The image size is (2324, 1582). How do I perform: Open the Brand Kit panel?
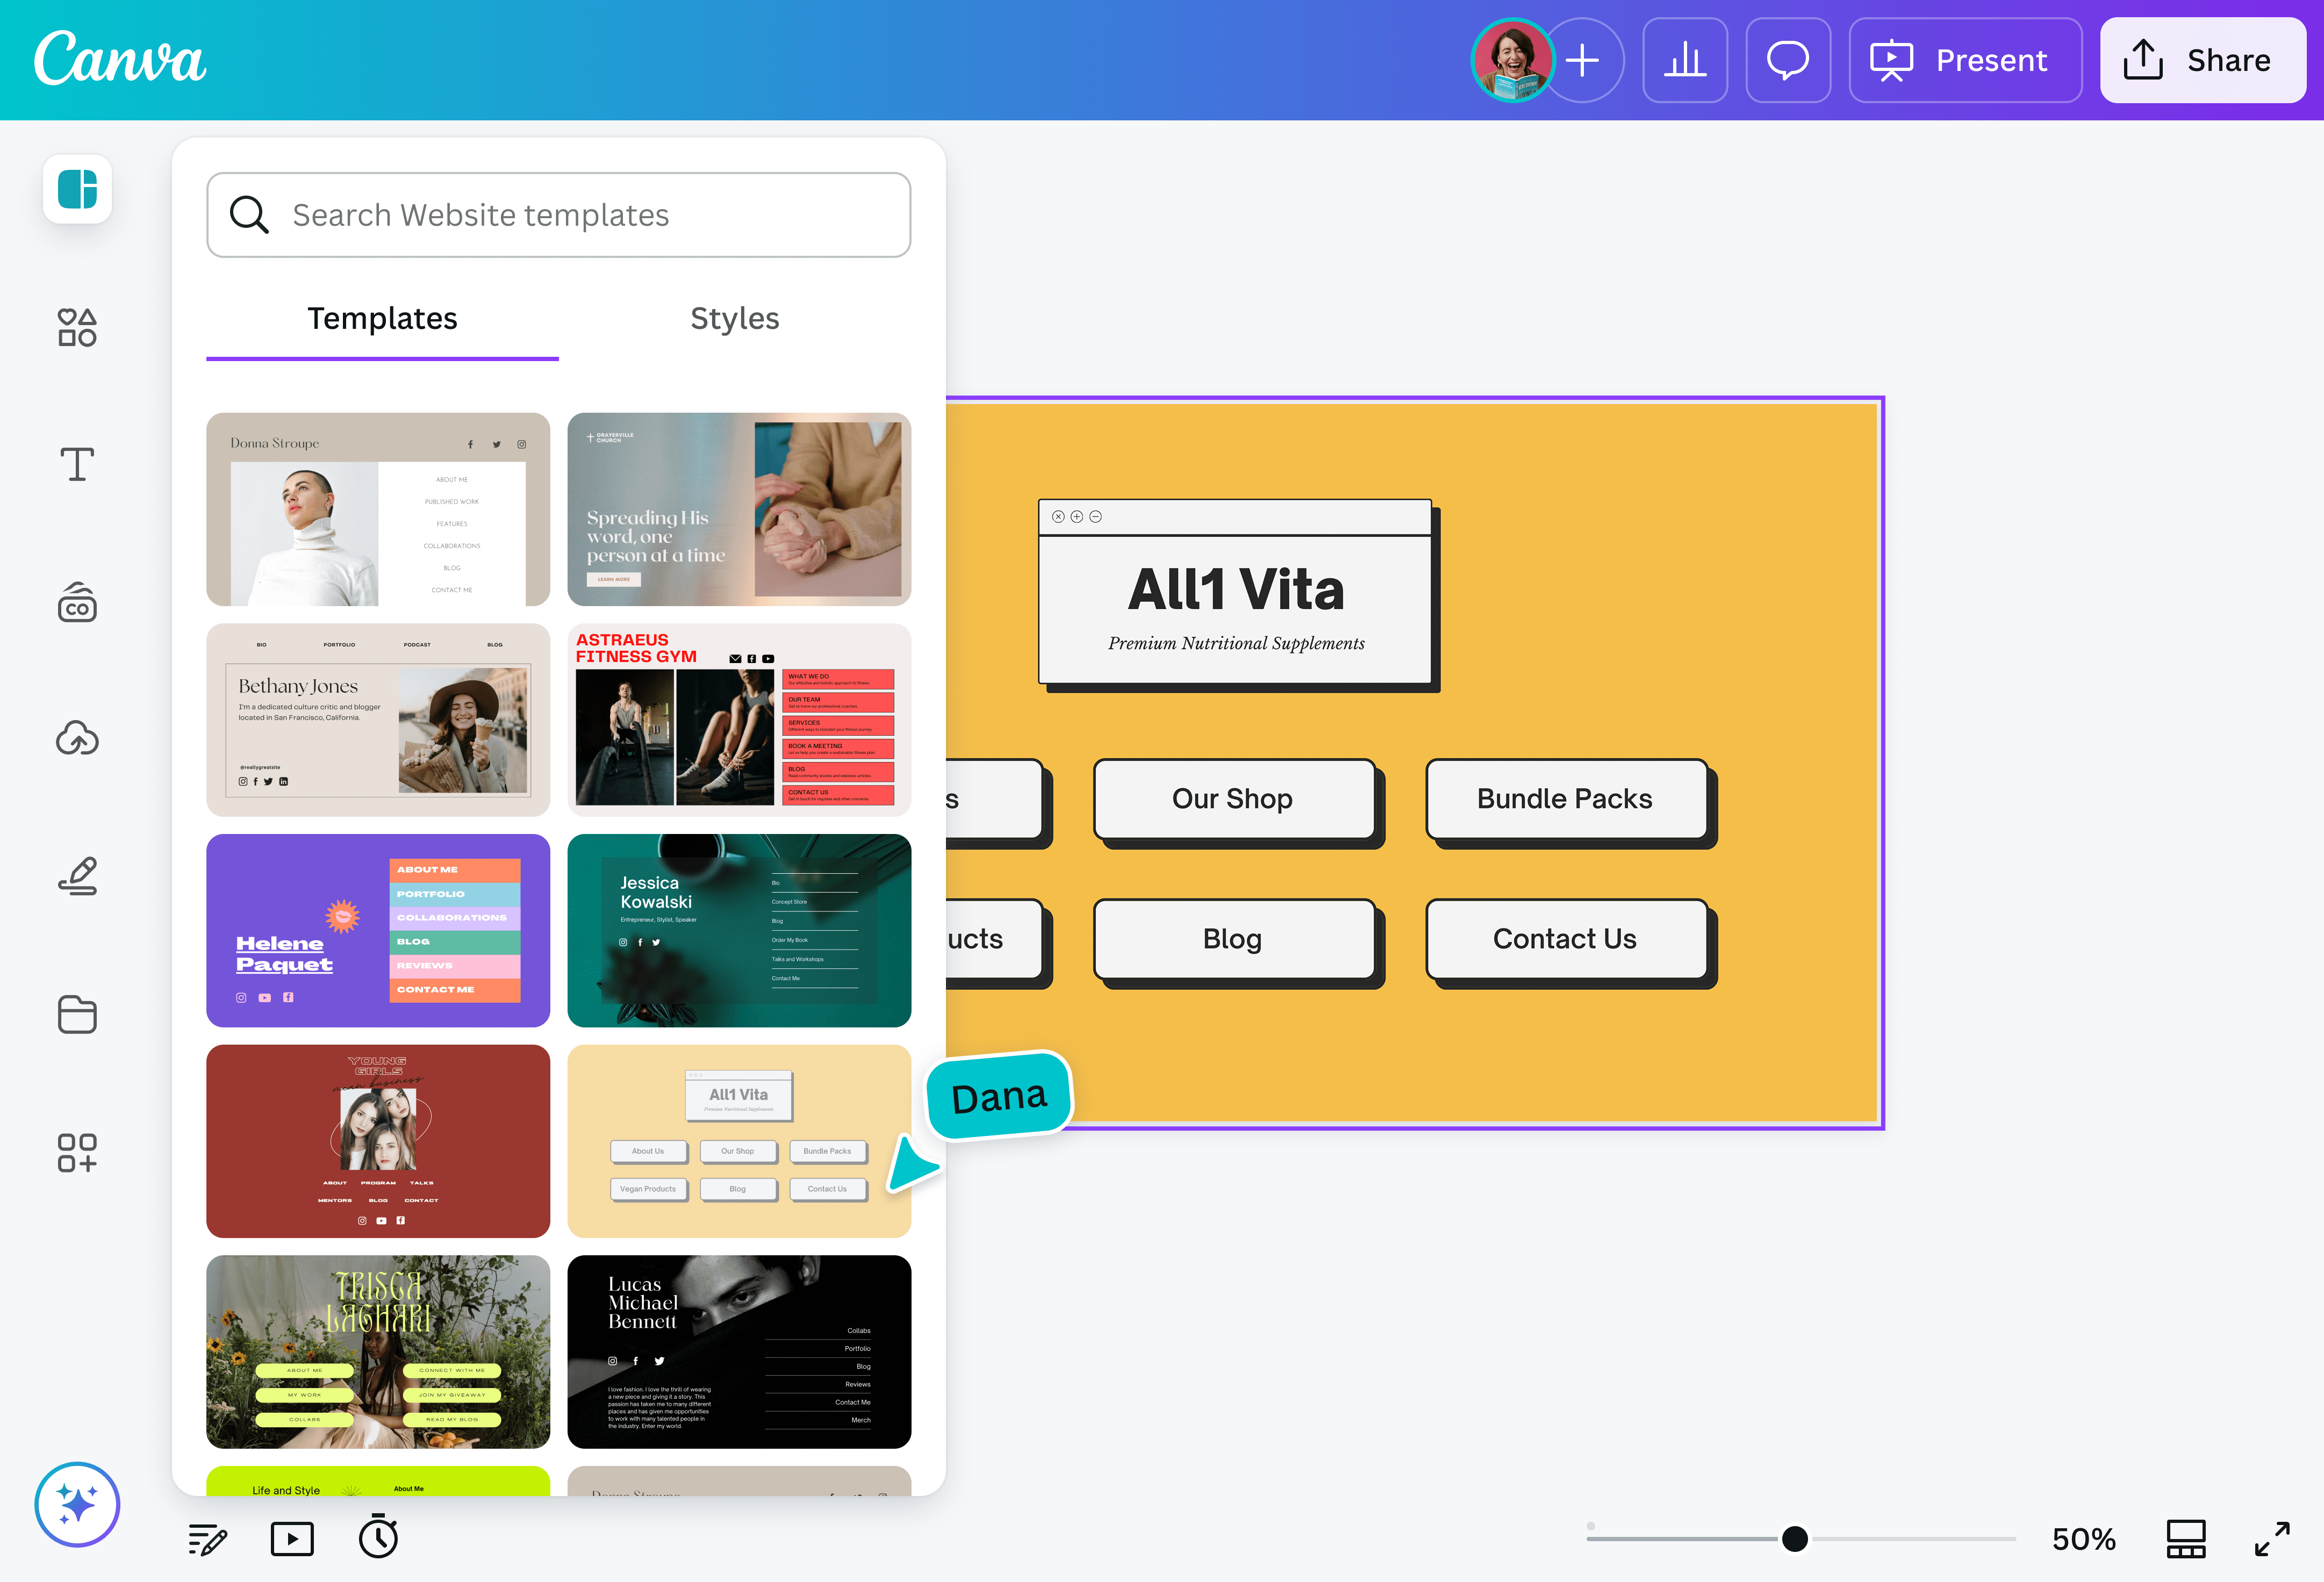tap(77, 603)
